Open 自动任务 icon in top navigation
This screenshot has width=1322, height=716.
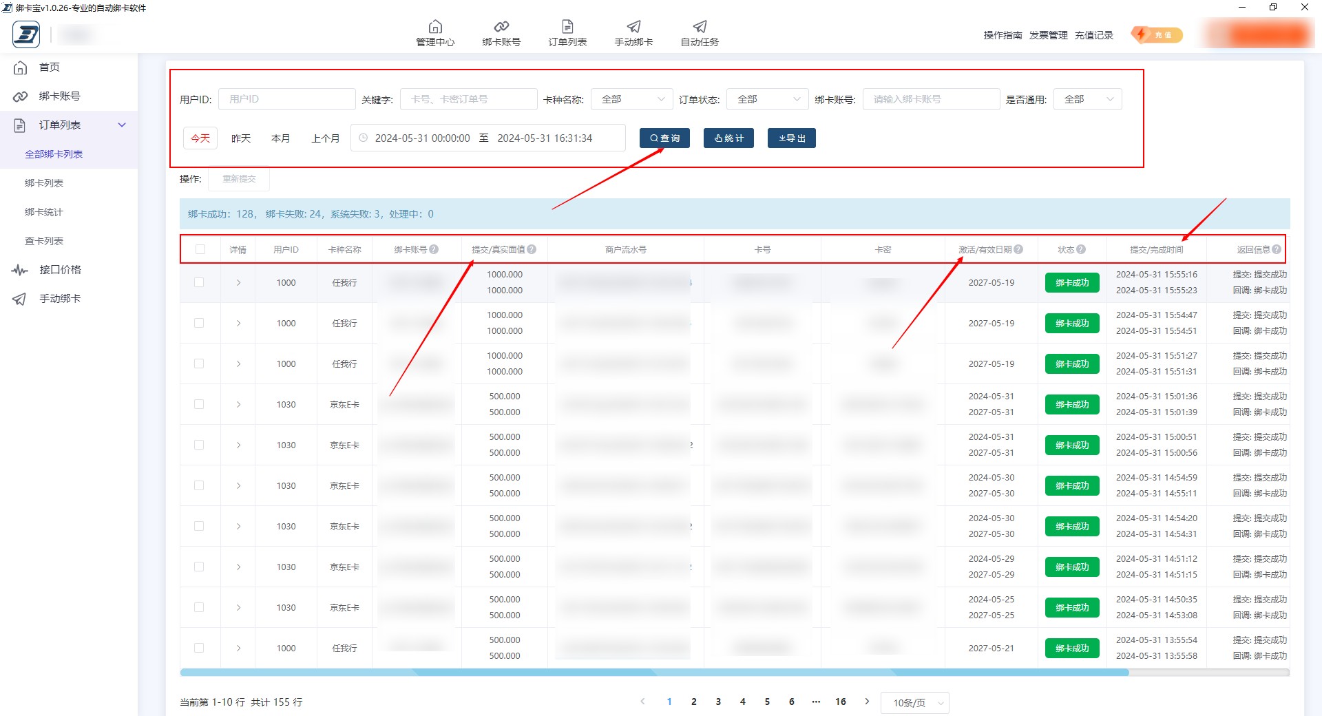coord(700,27)
